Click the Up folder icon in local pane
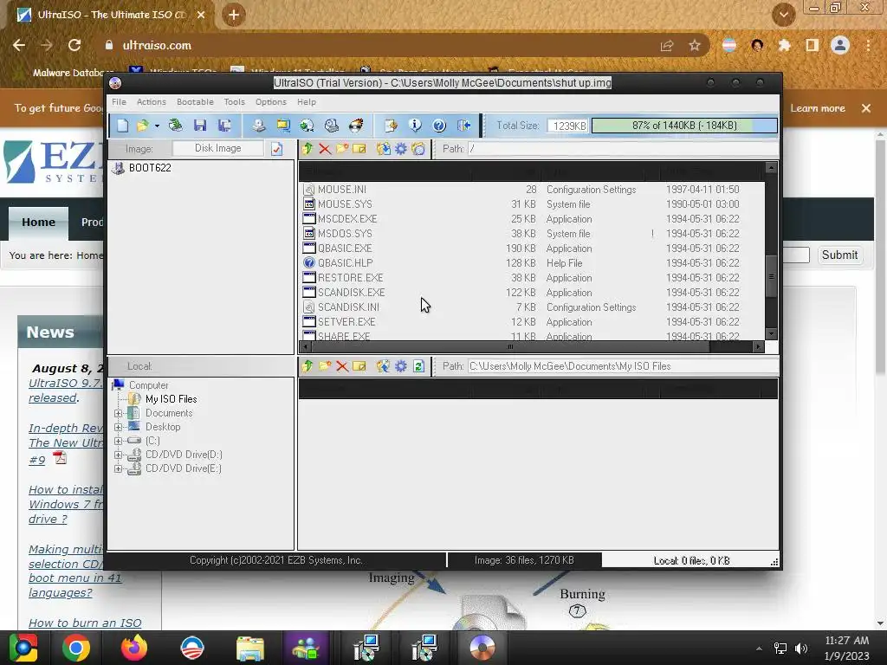The height and width of the screenshot is (665, 887). 308,366
